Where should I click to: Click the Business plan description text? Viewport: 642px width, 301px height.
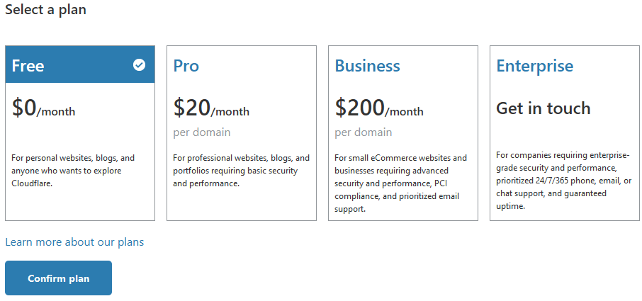click(x=401, y=183)
